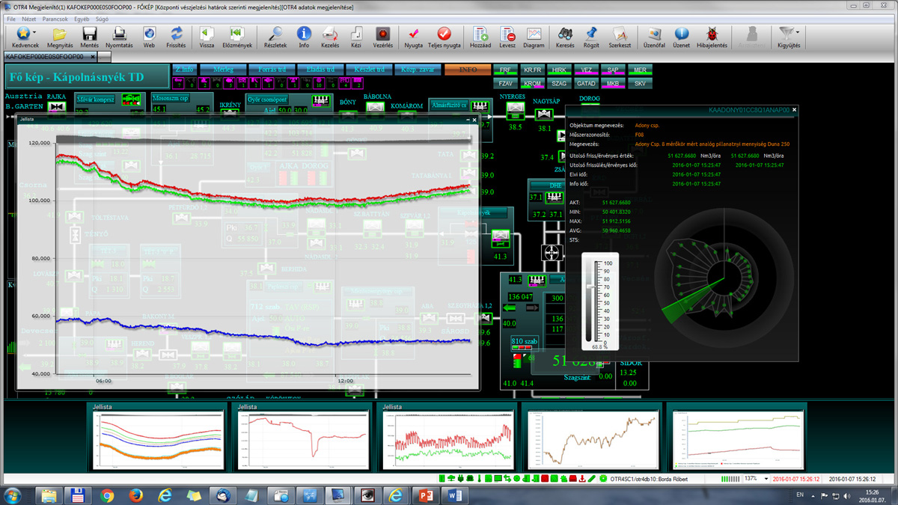Click the Üzenet message icon

pos(681,37)
